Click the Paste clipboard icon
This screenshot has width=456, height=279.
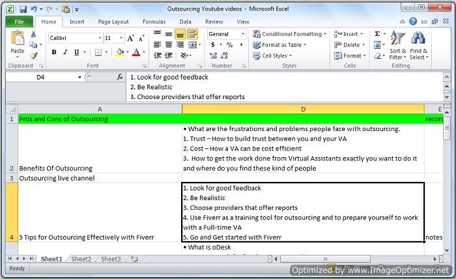[x=18, y=38]
